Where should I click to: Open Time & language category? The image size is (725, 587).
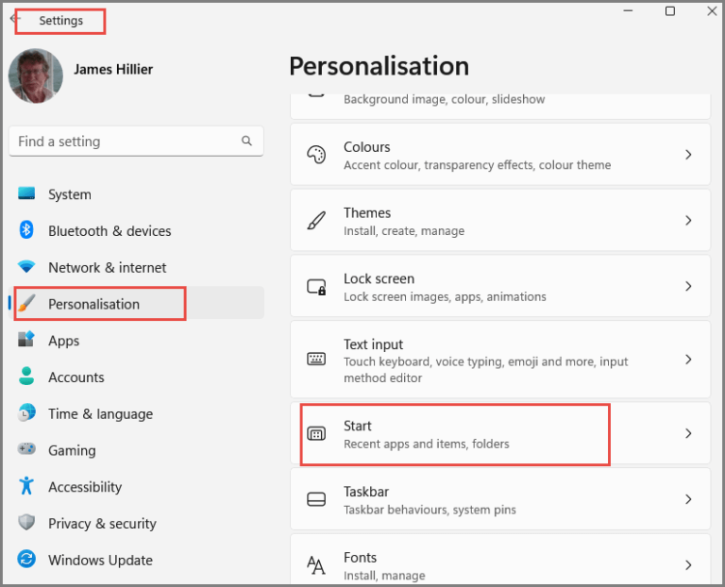point(136,413)
